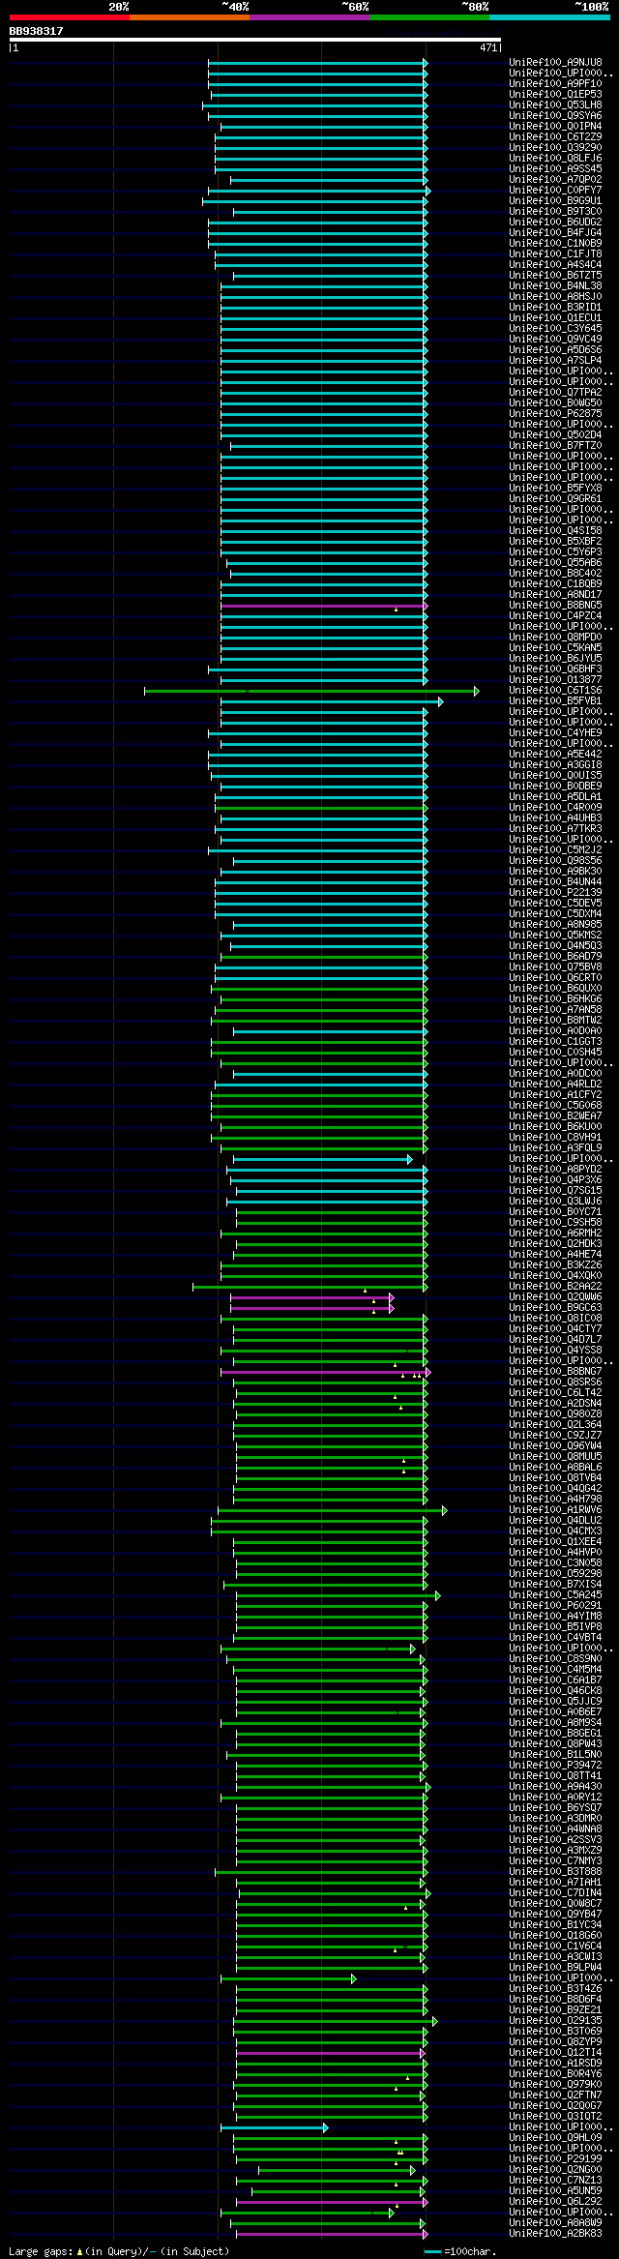Viewport: 619px width, 2259px height.
Task: Open hit UniRef100_Q1EP53
Action: tap(555, 94)
